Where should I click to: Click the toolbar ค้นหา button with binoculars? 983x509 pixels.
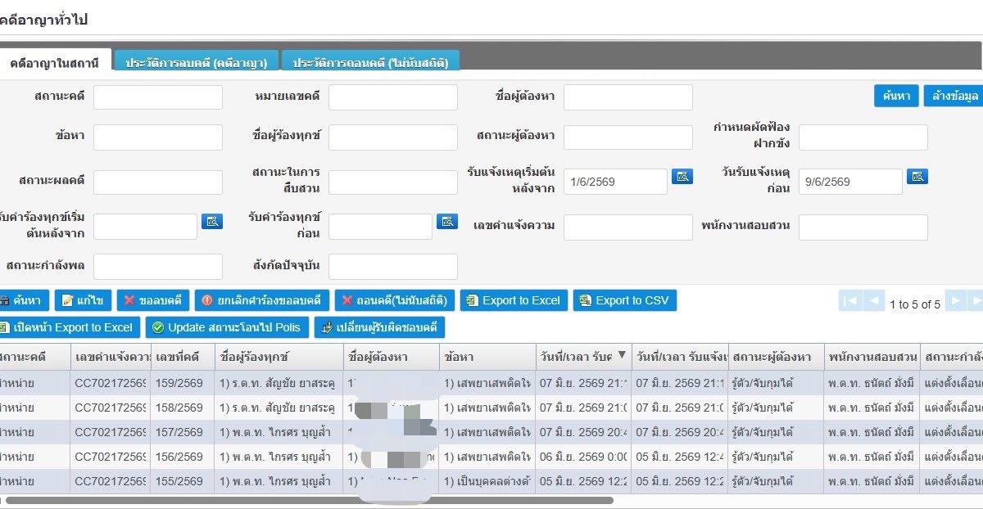tap(24, 300)
